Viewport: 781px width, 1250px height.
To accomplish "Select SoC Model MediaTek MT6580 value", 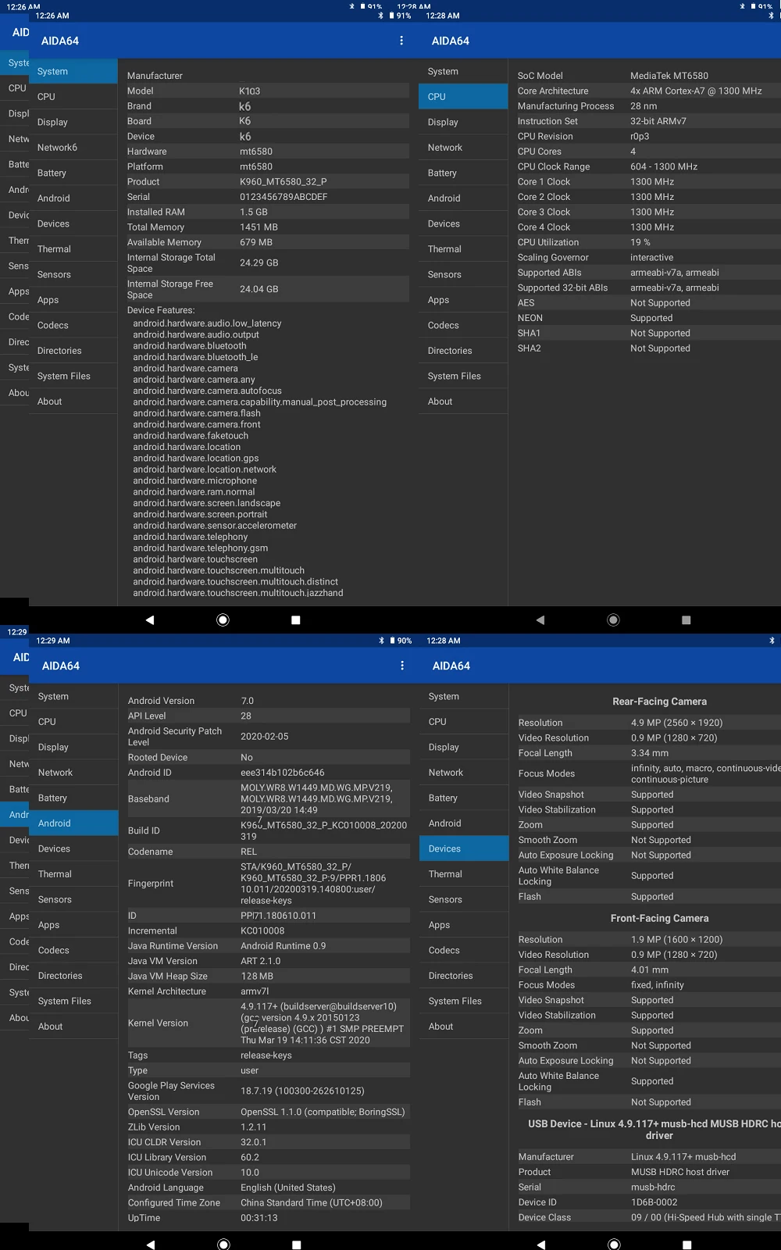I will click(669, 76).
